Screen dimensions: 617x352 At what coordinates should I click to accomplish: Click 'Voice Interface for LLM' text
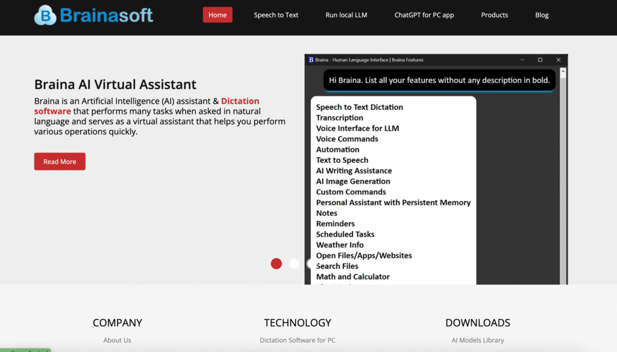(357, 128)
